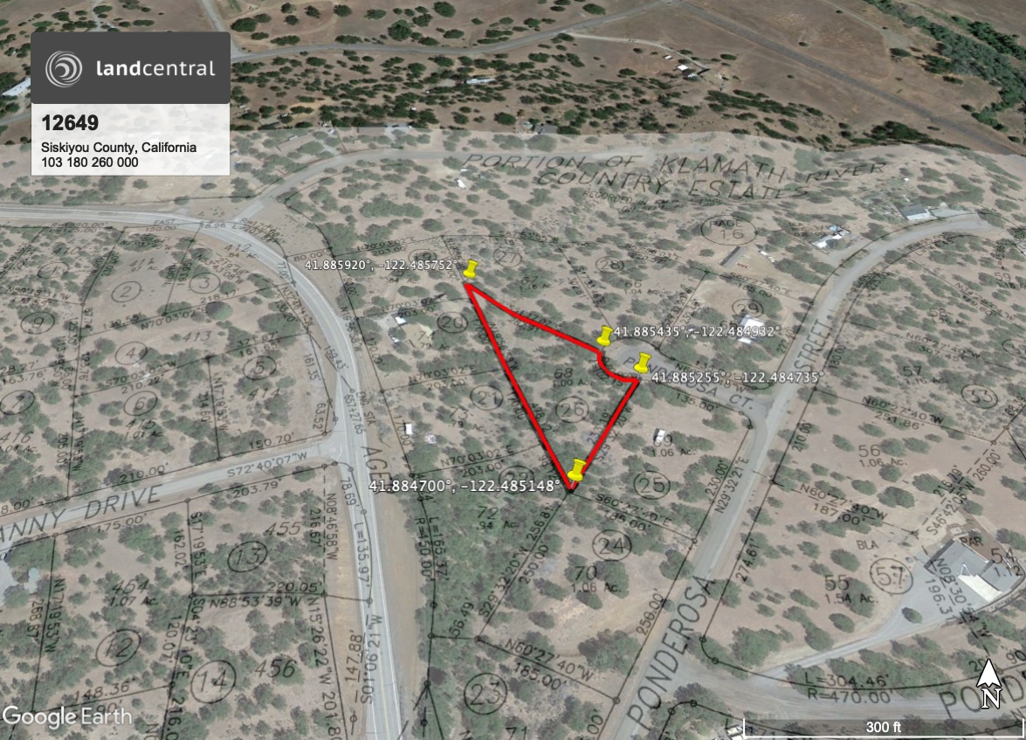Click coordinate label 41.884700°, -122.485148°
The image size is (1026, 740).
tap(465, 486)
